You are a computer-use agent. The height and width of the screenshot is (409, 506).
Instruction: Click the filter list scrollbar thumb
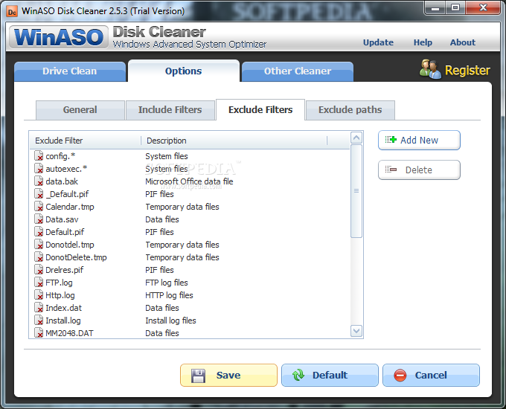tap(356, 191)
